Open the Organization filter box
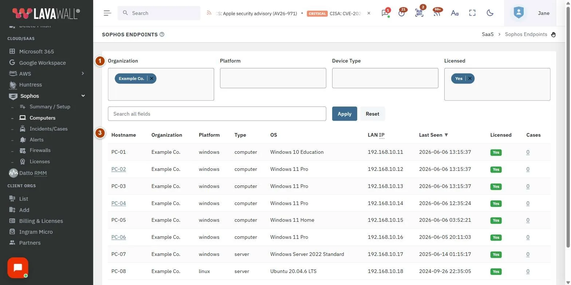The width and height of the screenshot is (571, 285). pyautogui.click(x=161, y=84)
